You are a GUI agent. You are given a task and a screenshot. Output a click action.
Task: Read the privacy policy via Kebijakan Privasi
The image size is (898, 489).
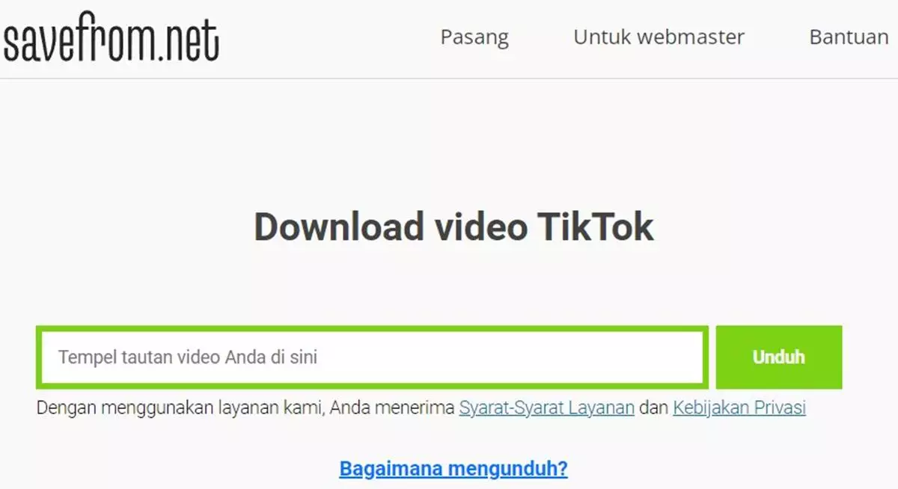point(739,408)
